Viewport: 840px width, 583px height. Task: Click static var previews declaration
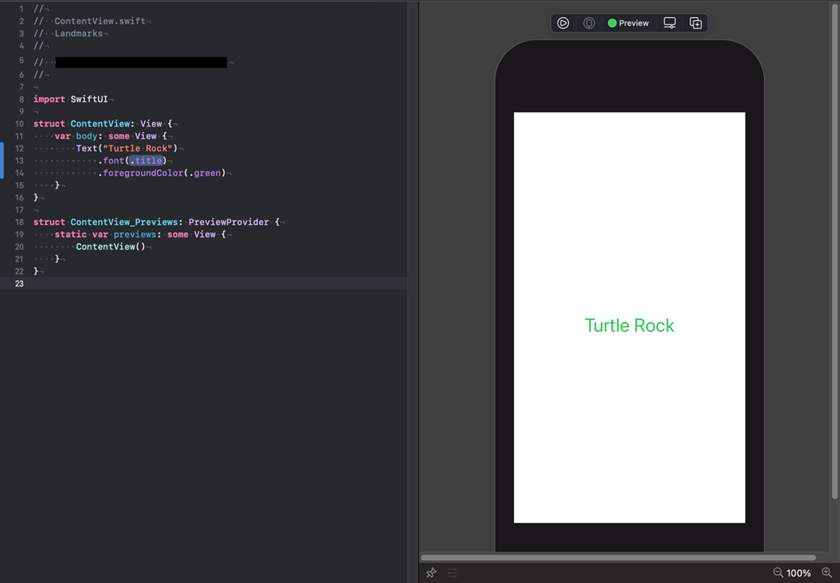[139, 234]
